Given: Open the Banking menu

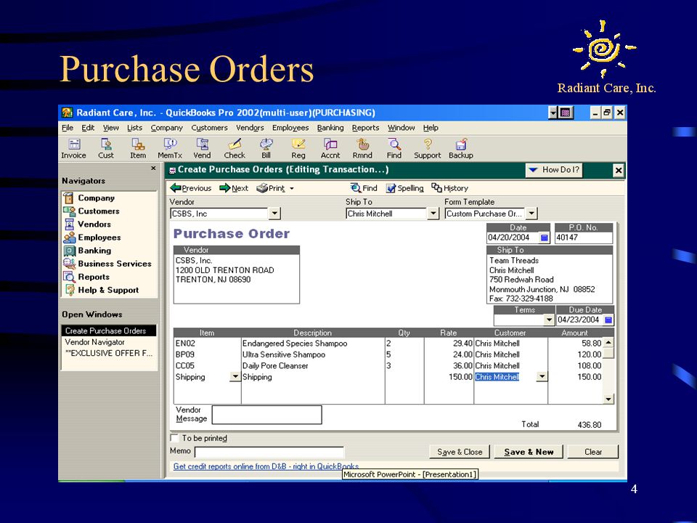Looking at the screenshot, I should (x=330, y=128).
